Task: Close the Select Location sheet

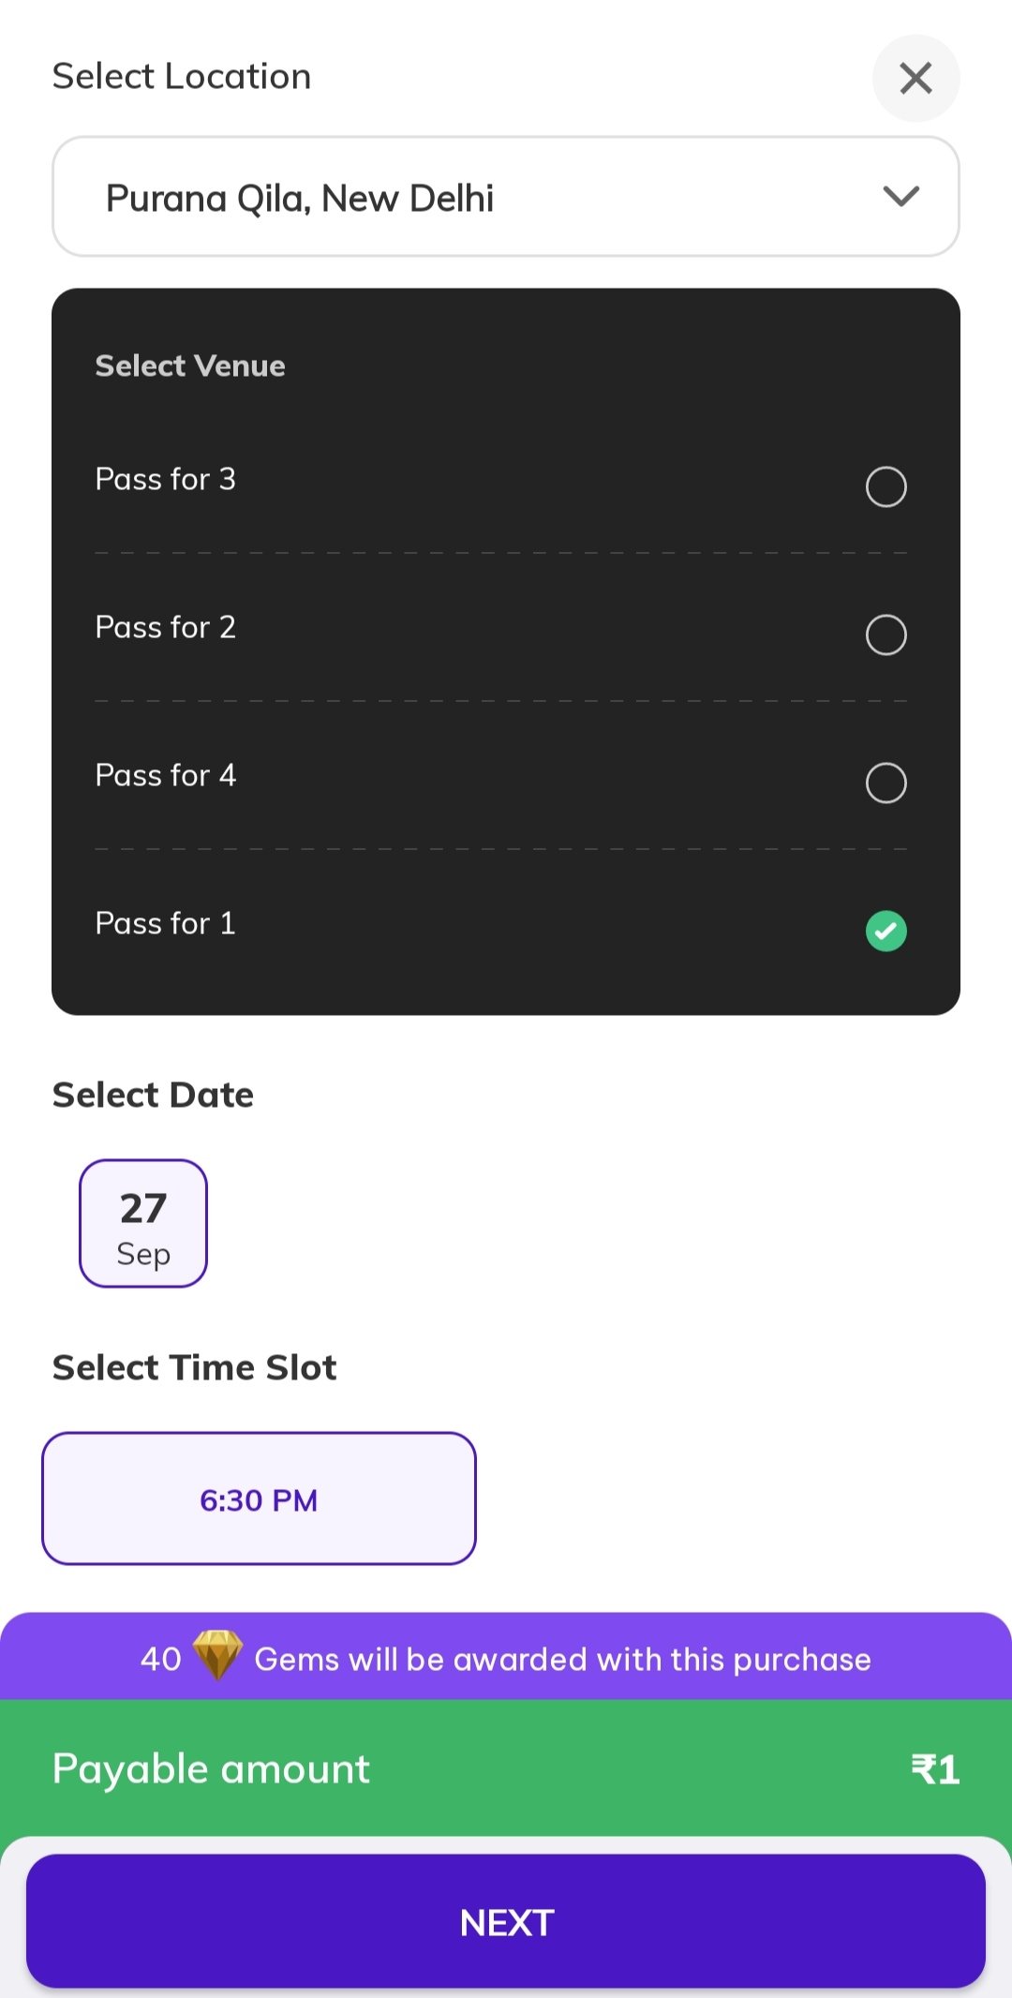Action: [x=915, y=78]
